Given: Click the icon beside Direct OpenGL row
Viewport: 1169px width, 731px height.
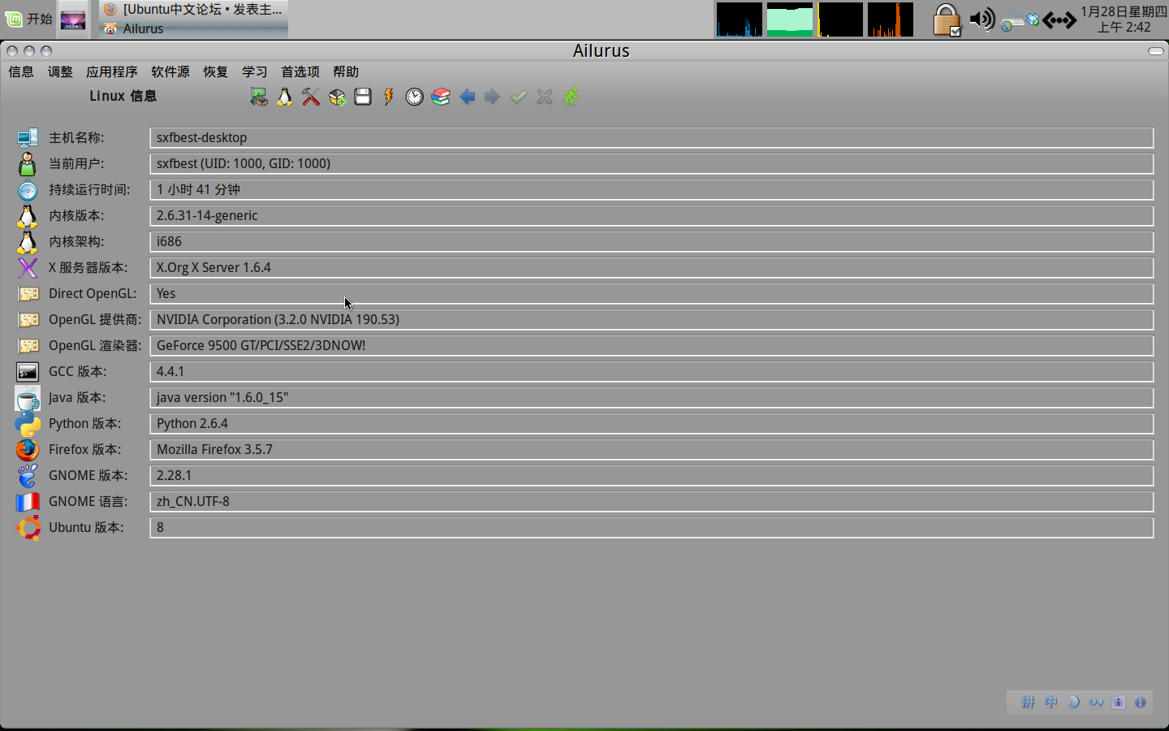Looking at the screenshot, I should (x=28, y=294).
